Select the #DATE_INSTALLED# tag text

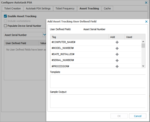coord(63,54)
